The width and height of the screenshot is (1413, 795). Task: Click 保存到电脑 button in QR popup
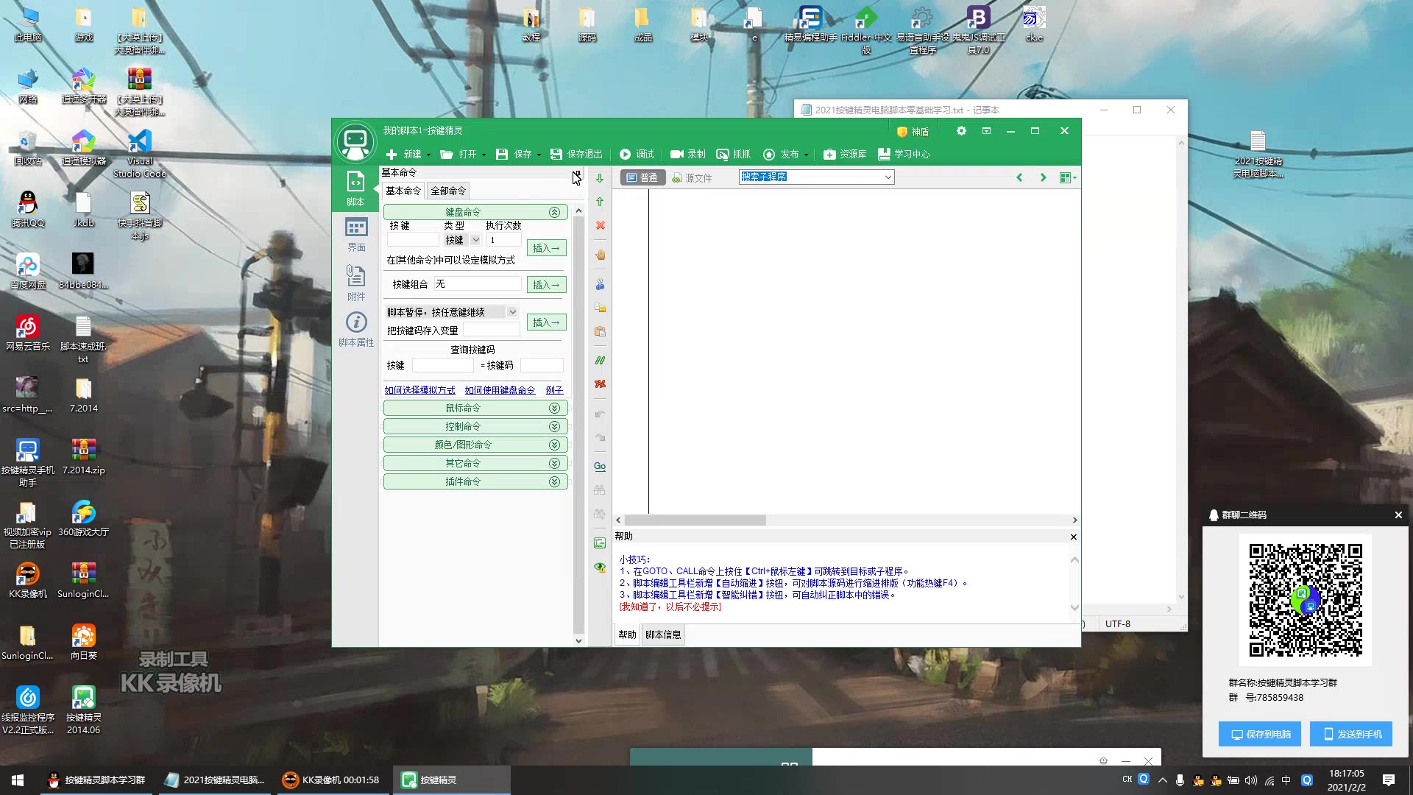(x=1260, y=734)
